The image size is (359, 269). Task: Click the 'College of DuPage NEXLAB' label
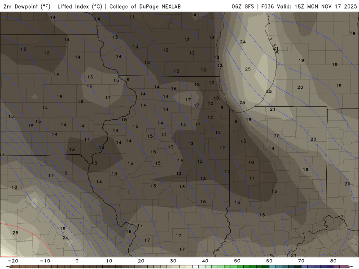click(145, 6)
